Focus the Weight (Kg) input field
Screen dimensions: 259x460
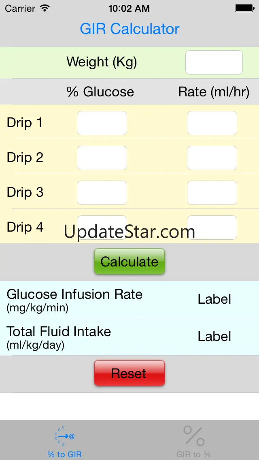click(x=214, y=62)
